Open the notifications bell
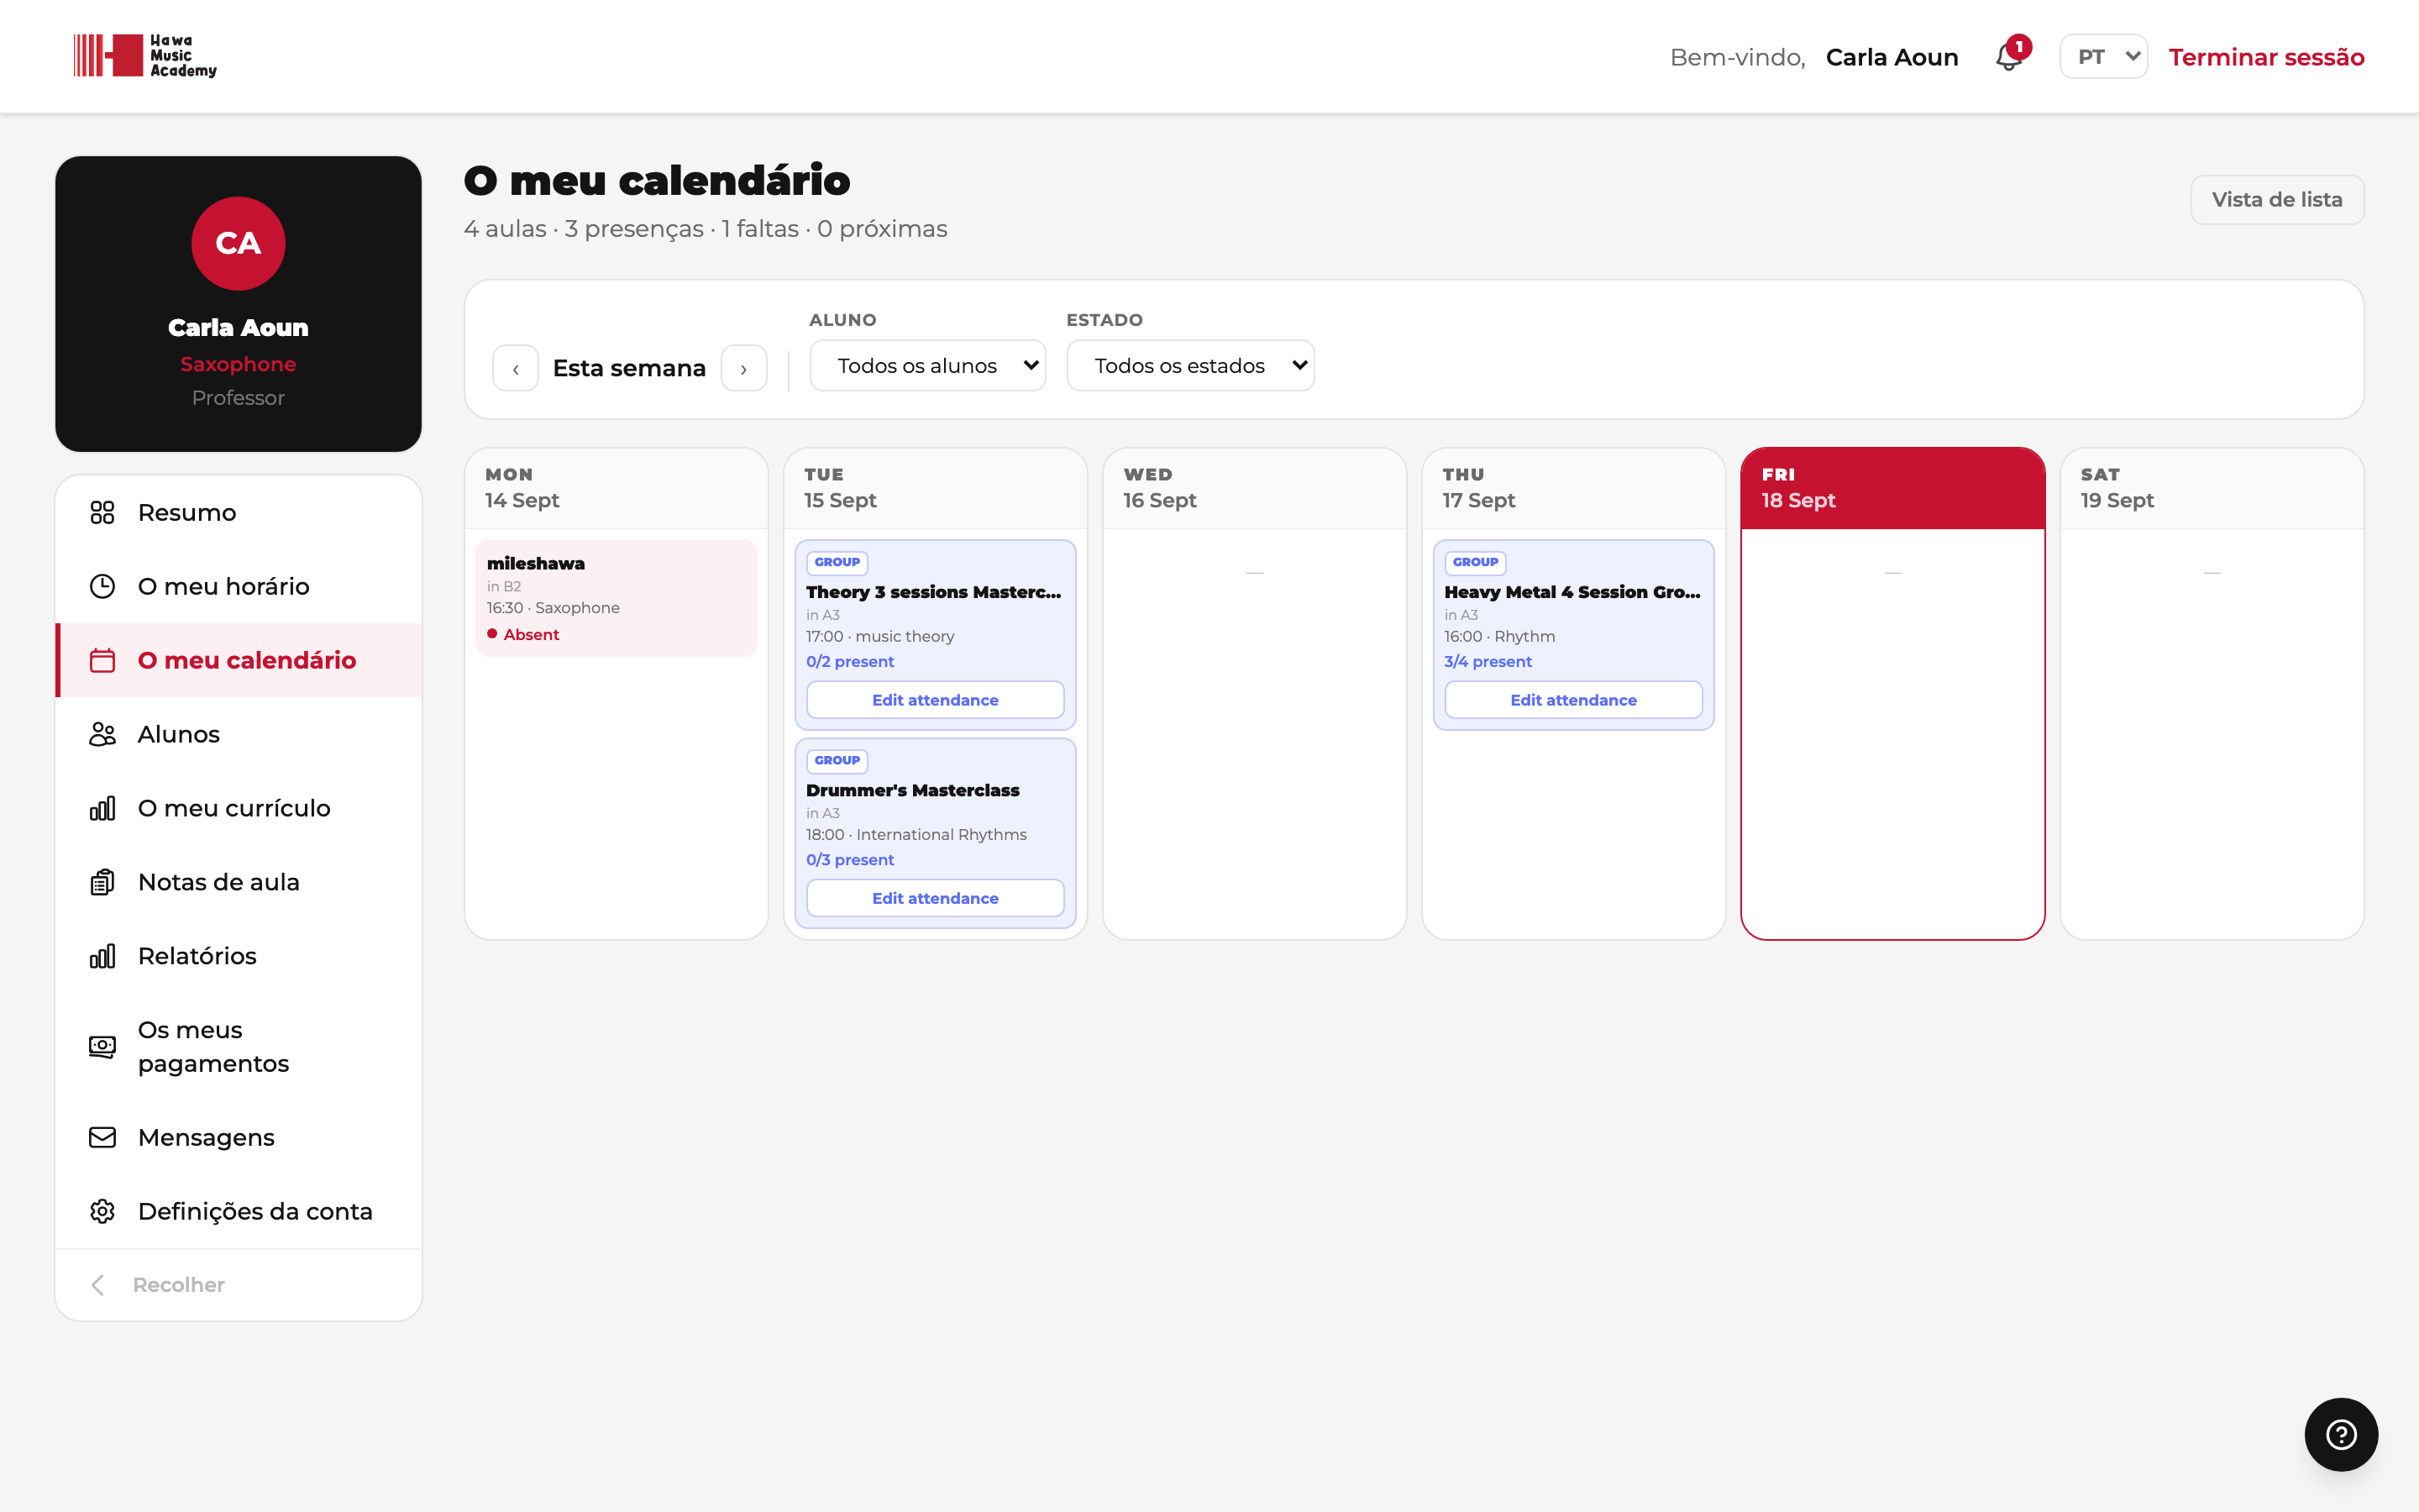The height and width of the screenshot is (1512, 2419). (2010, 56)
